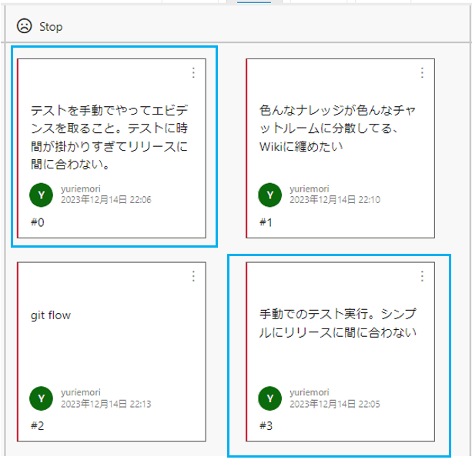This screenshot has height=463, width=472.
Task: Click the yuriemori avatar on card #1
Action: point(270,195)
